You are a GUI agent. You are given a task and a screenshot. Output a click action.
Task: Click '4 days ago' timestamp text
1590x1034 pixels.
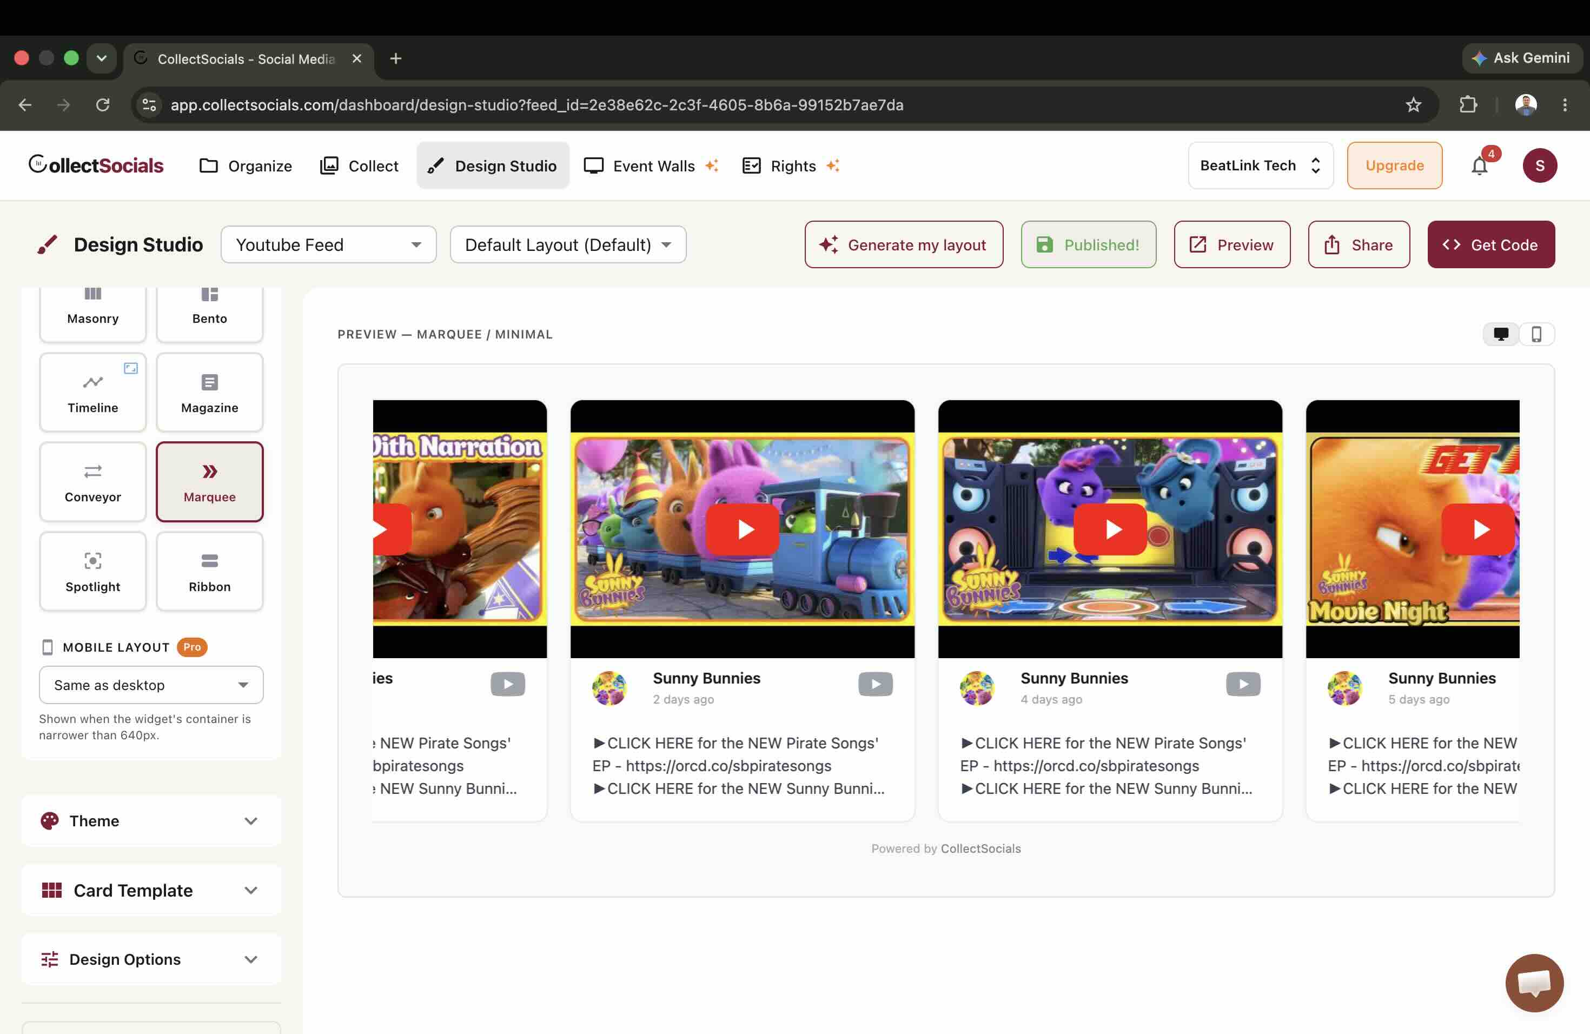click(x=1051, y=699)
